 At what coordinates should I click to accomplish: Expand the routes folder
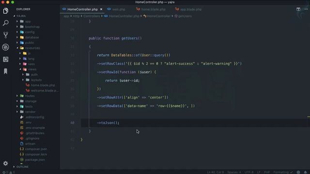(25, 96)
